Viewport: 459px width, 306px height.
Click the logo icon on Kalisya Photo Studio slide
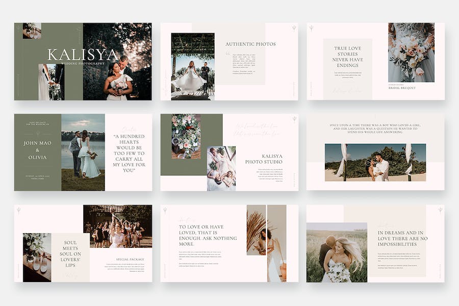(x=294, y=119)
